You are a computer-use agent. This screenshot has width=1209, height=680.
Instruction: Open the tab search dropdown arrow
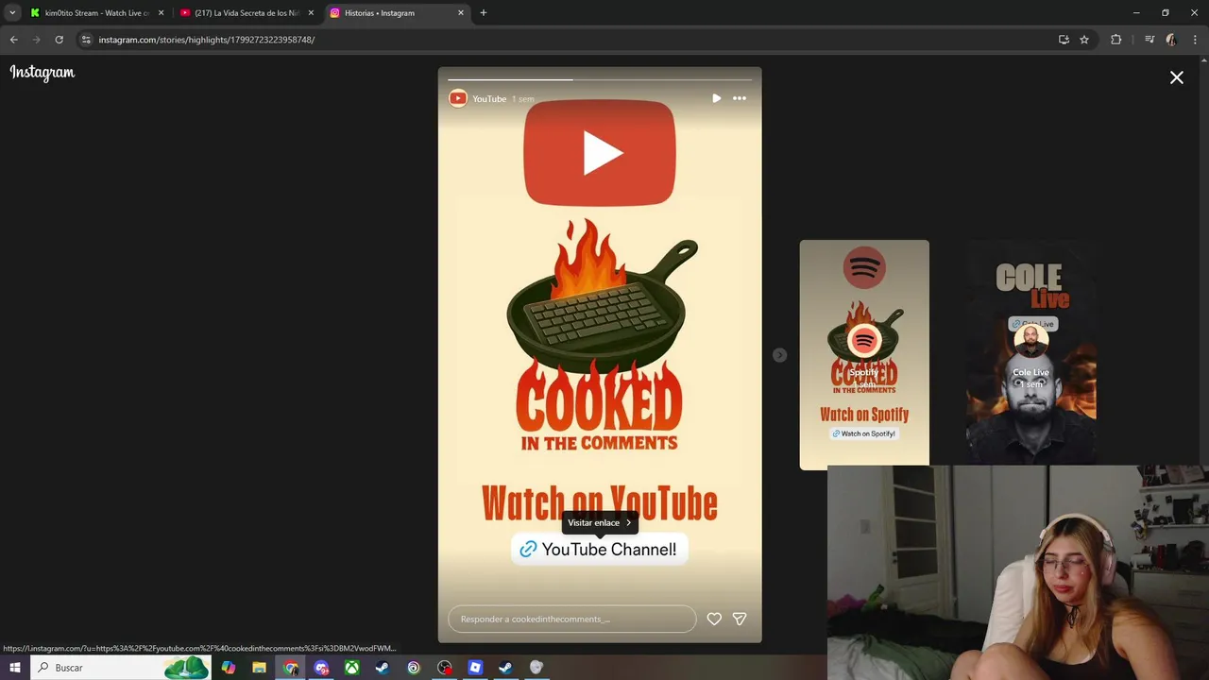(12, 13)
